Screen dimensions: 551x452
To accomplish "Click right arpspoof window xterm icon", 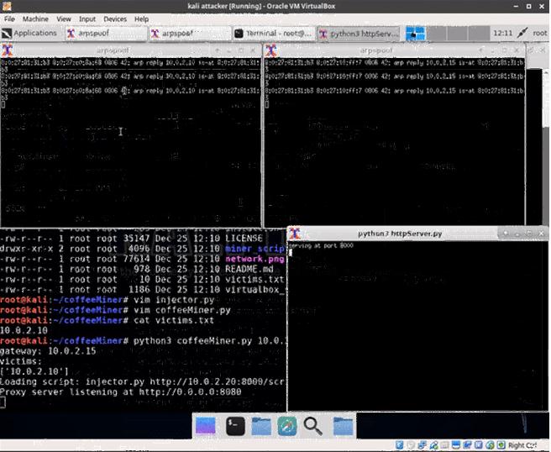I will click(x=271, y=50).
